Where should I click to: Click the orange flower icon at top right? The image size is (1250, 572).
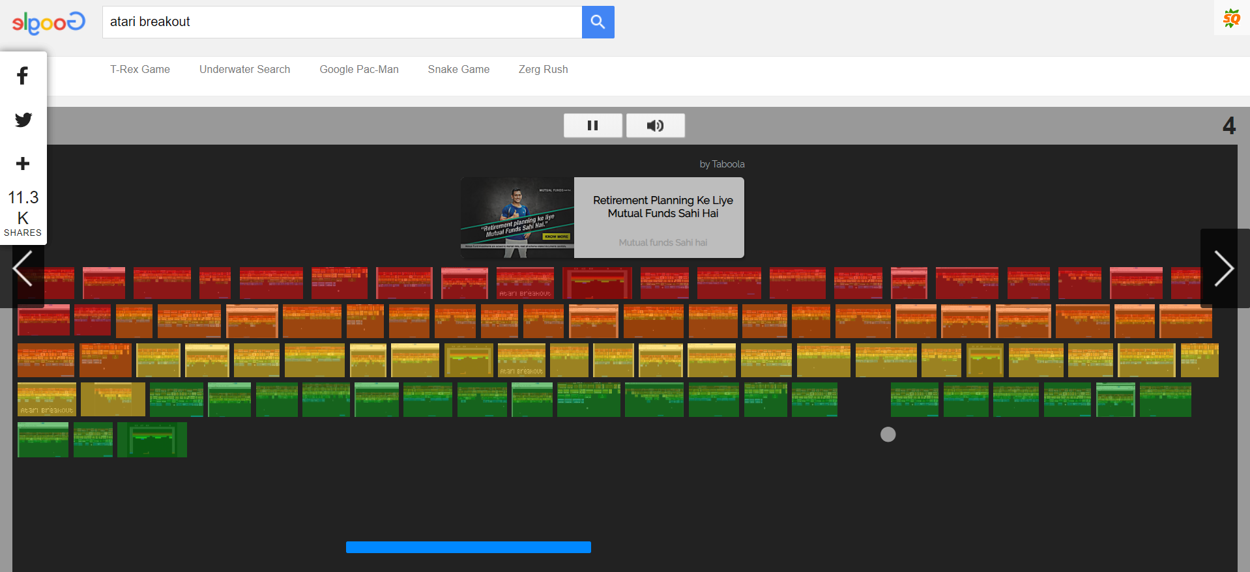click(x=1232, y=18)
